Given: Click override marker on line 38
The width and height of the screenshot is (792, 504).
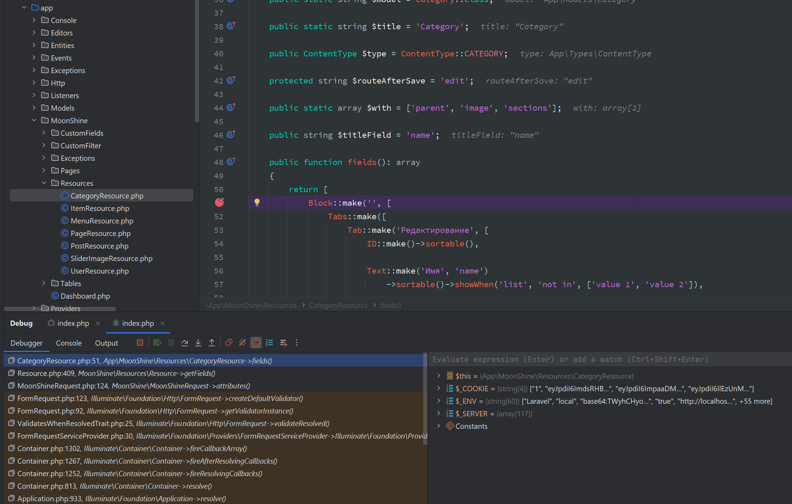Looking at the screenshot, I should (x=231, y=25).
